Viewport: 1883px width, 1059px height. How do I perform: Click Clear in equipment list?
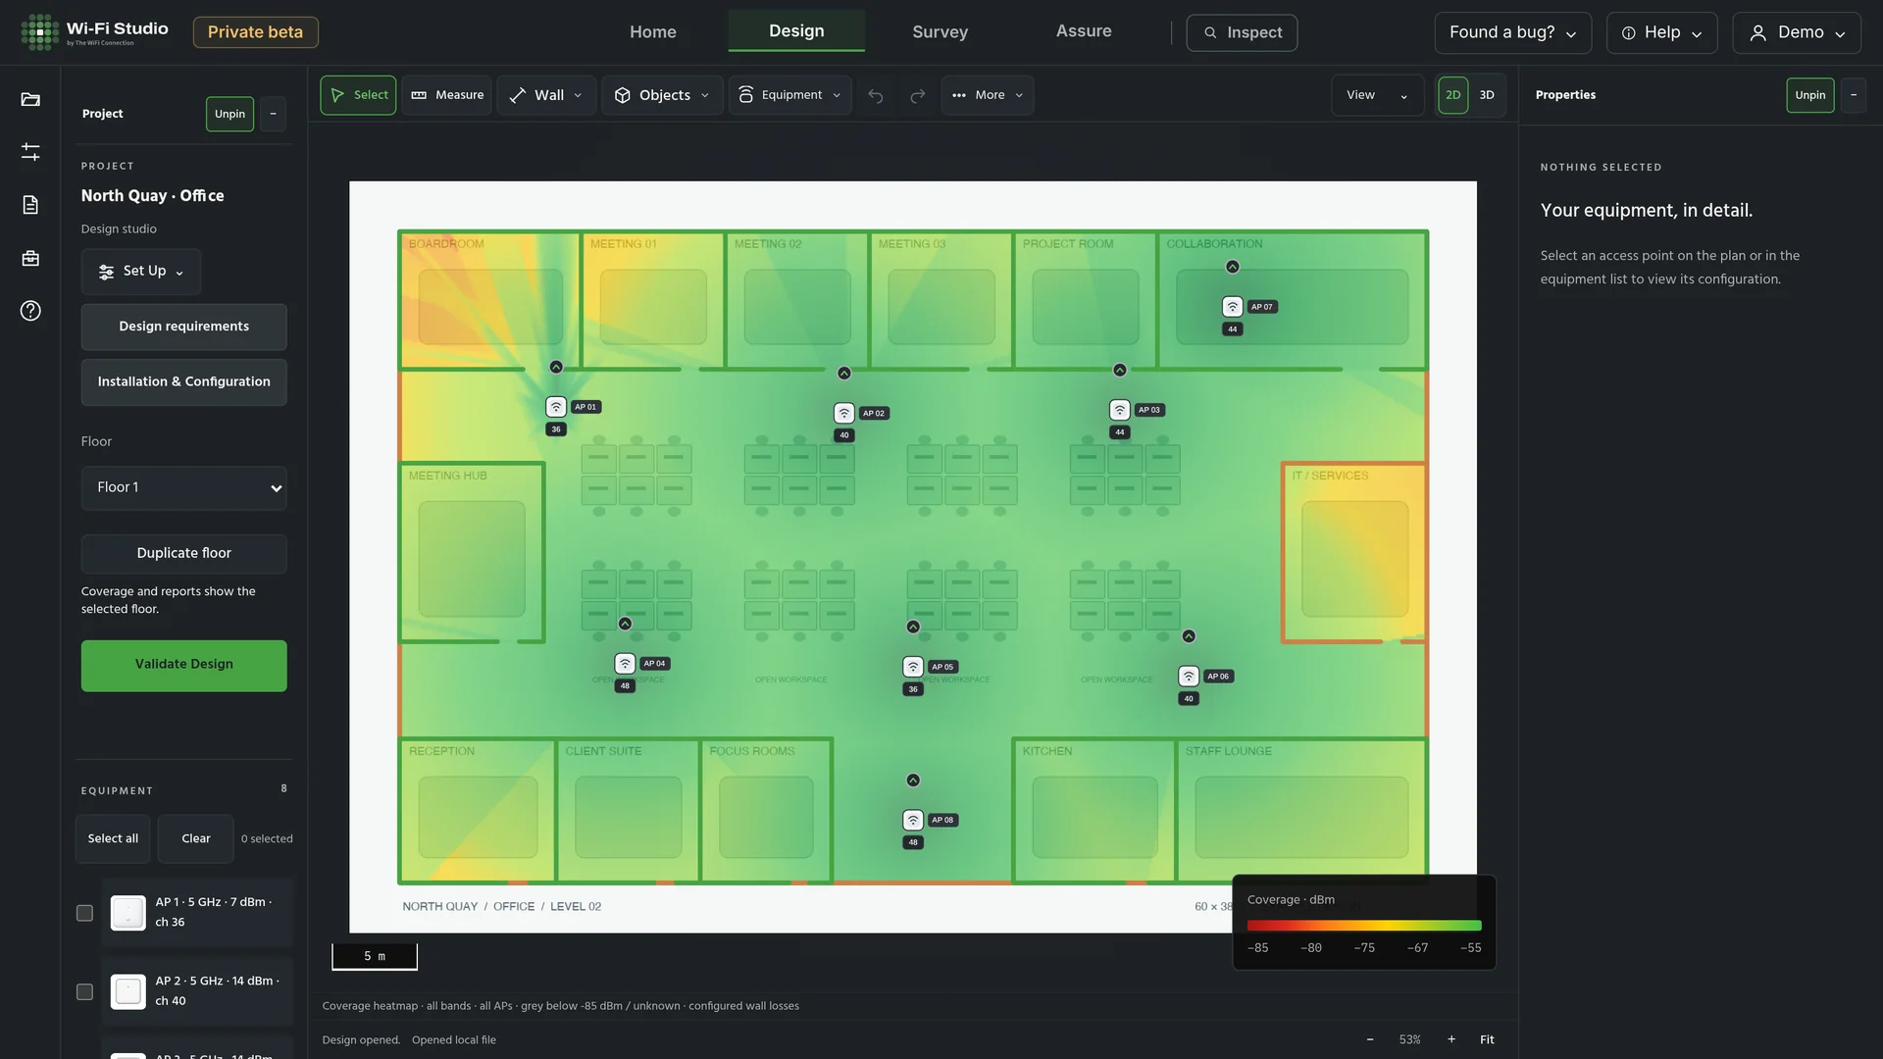(196, 838)
